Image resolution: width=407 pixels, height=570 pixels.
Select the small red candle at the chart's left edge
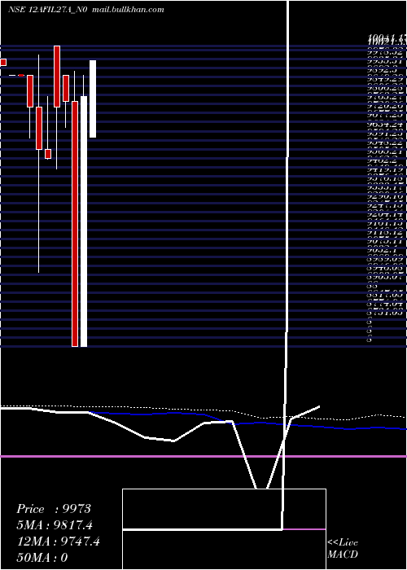(x=3, y=62)
